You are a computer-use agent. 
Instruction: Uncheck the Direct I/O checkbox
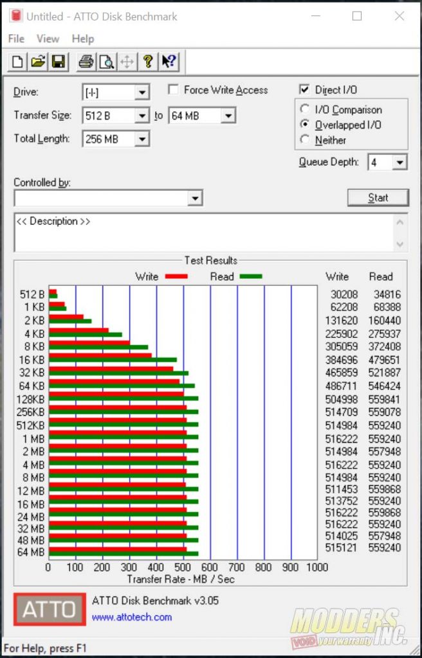pyautogui.click(x=304, y=90)
